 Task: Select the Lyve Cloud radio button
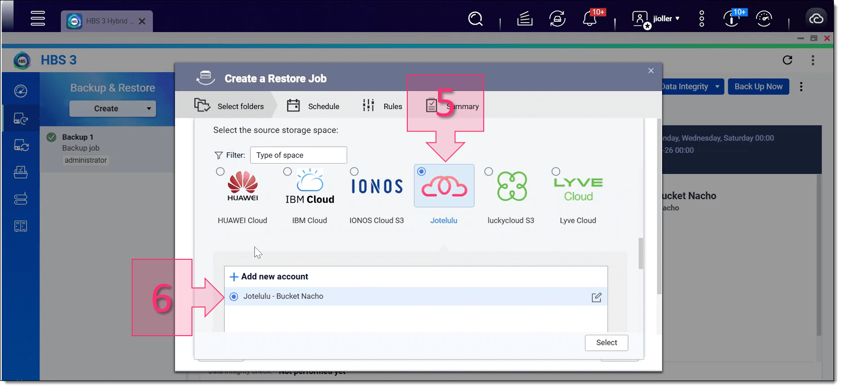(556, 172)
